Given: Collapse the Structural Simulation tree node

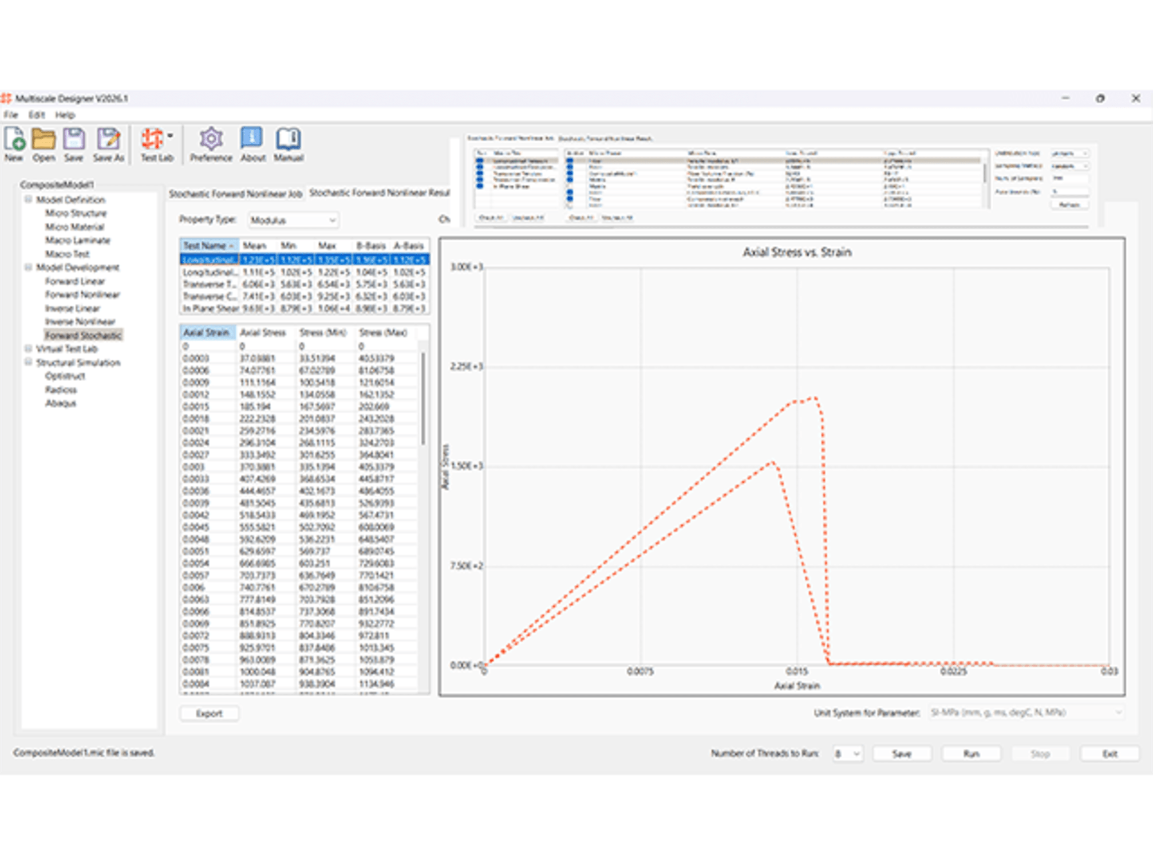Looking at the screenshot, I should pyautogui.click(x=29, y=362).
